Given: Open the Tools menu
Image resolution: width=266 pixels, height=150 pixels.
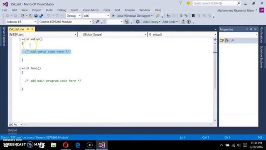Looking at the screenshot, I should click(106, 10).
